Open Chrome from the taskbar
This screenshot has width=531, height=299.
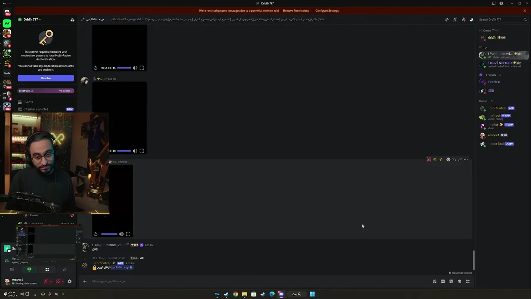(235, 294)
